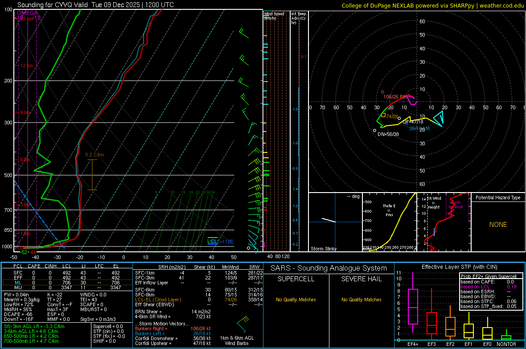The image size is (526, 349).
Task: Click the Sfc-3km AGL LR value
Action: [x=34, y=326]
